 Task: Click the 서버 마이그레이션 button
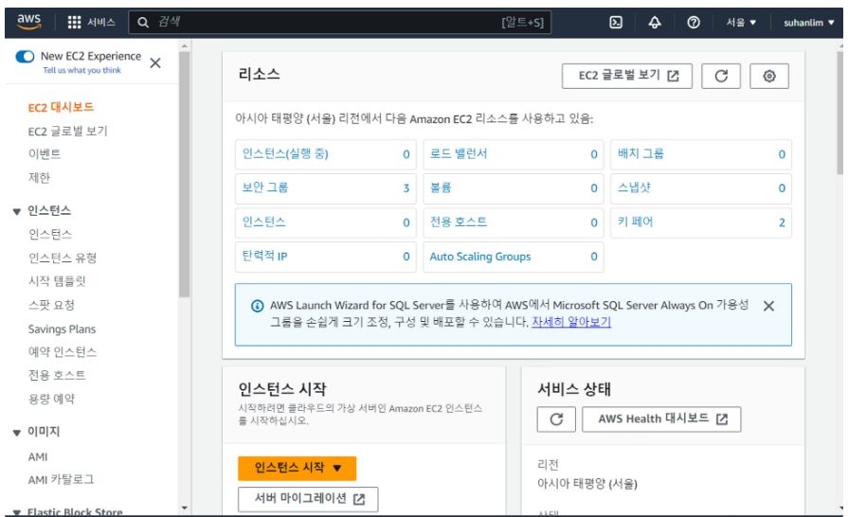(308, 499)
